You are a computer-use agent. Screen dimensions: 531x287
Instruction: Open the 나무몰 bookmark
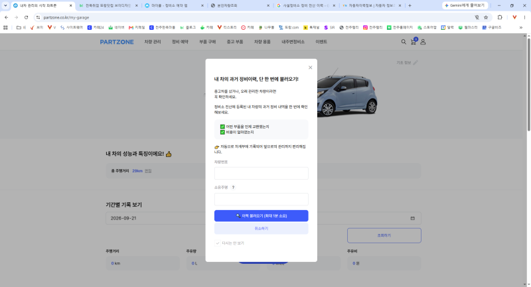267,28
